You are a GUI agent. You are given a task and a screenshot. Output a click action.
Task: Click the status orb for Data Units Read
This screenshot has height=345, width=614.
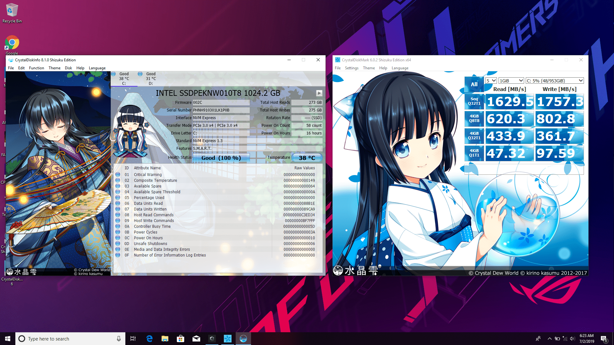(x=118, y=203)
